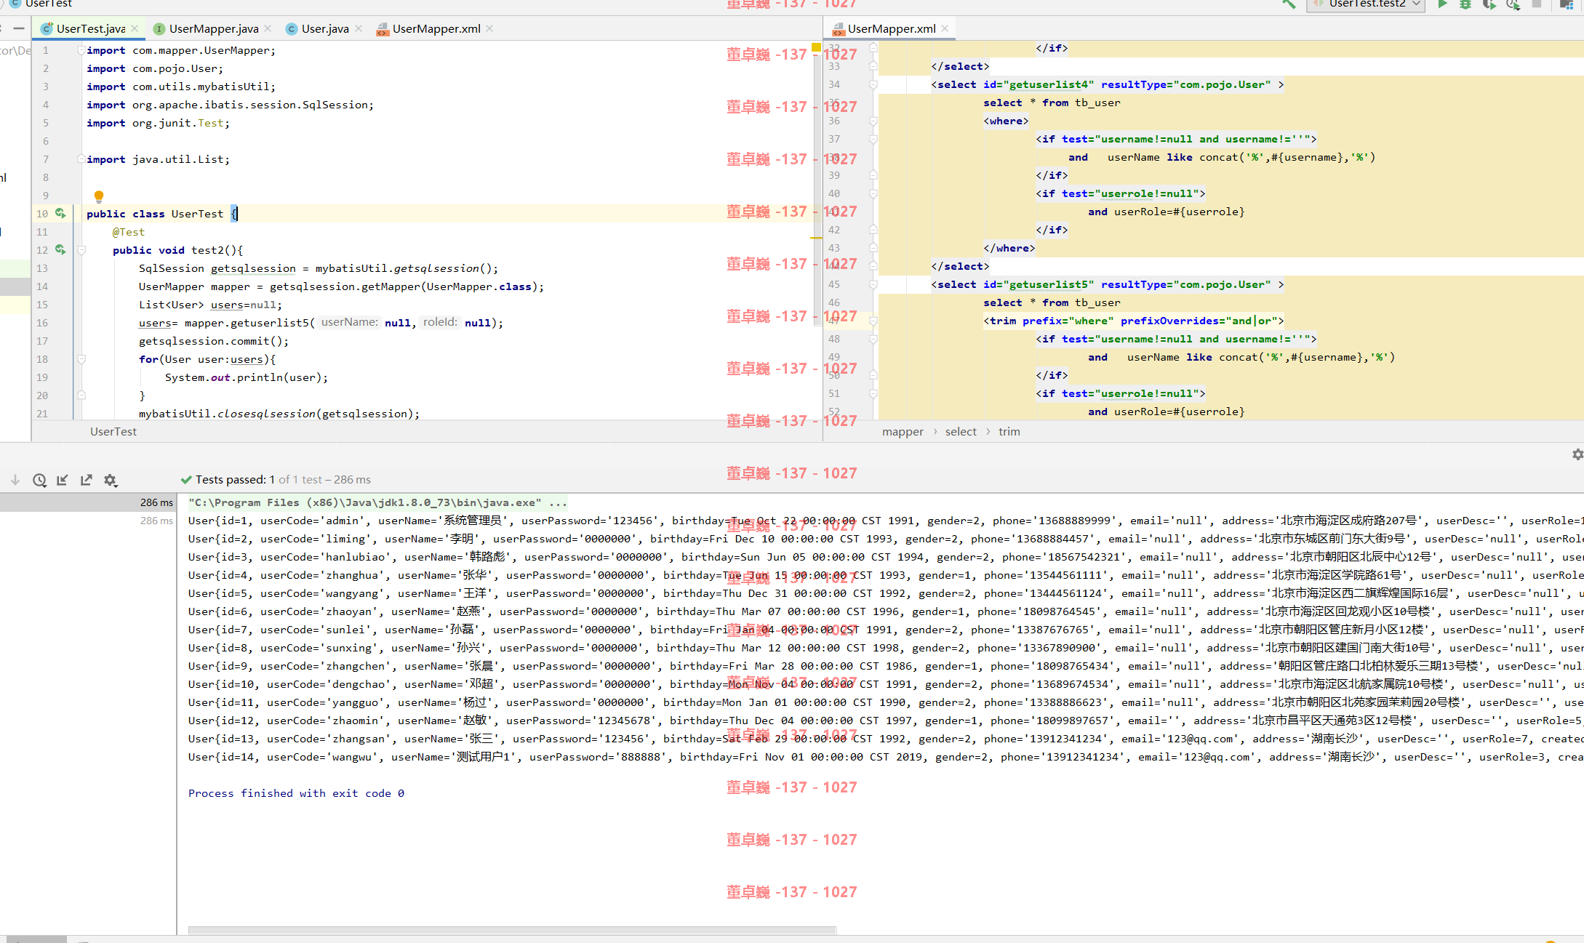Run UserTest.test2 with the green Run button
1584x943 pixels.
pyautogui.click(x=1442, y=4)
